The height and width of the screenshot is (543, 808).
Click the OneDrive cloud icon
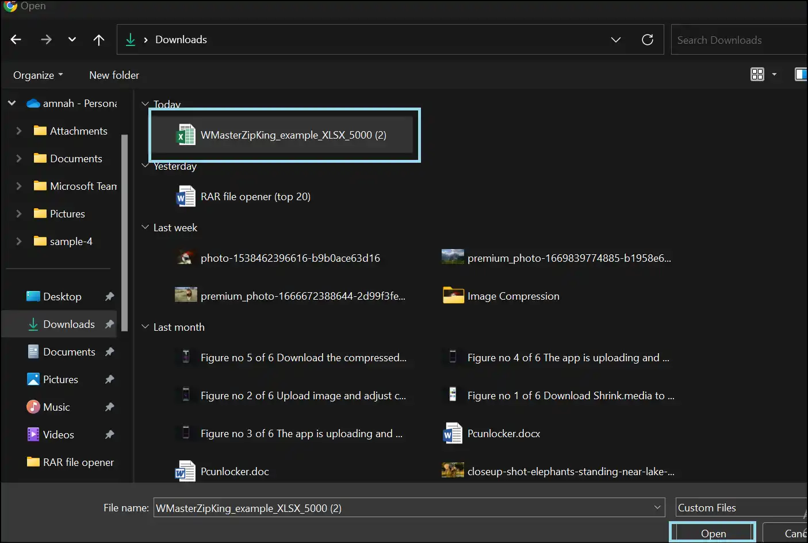(x=33, y=104)
